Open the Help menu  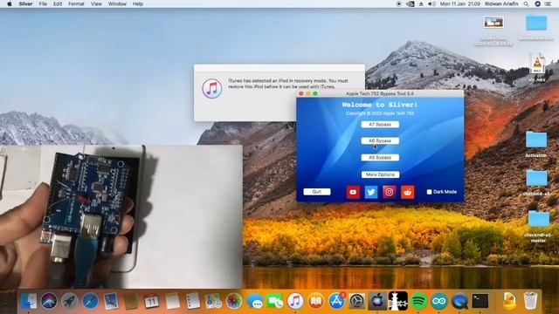pyautogui.click(x=138, y=3)
